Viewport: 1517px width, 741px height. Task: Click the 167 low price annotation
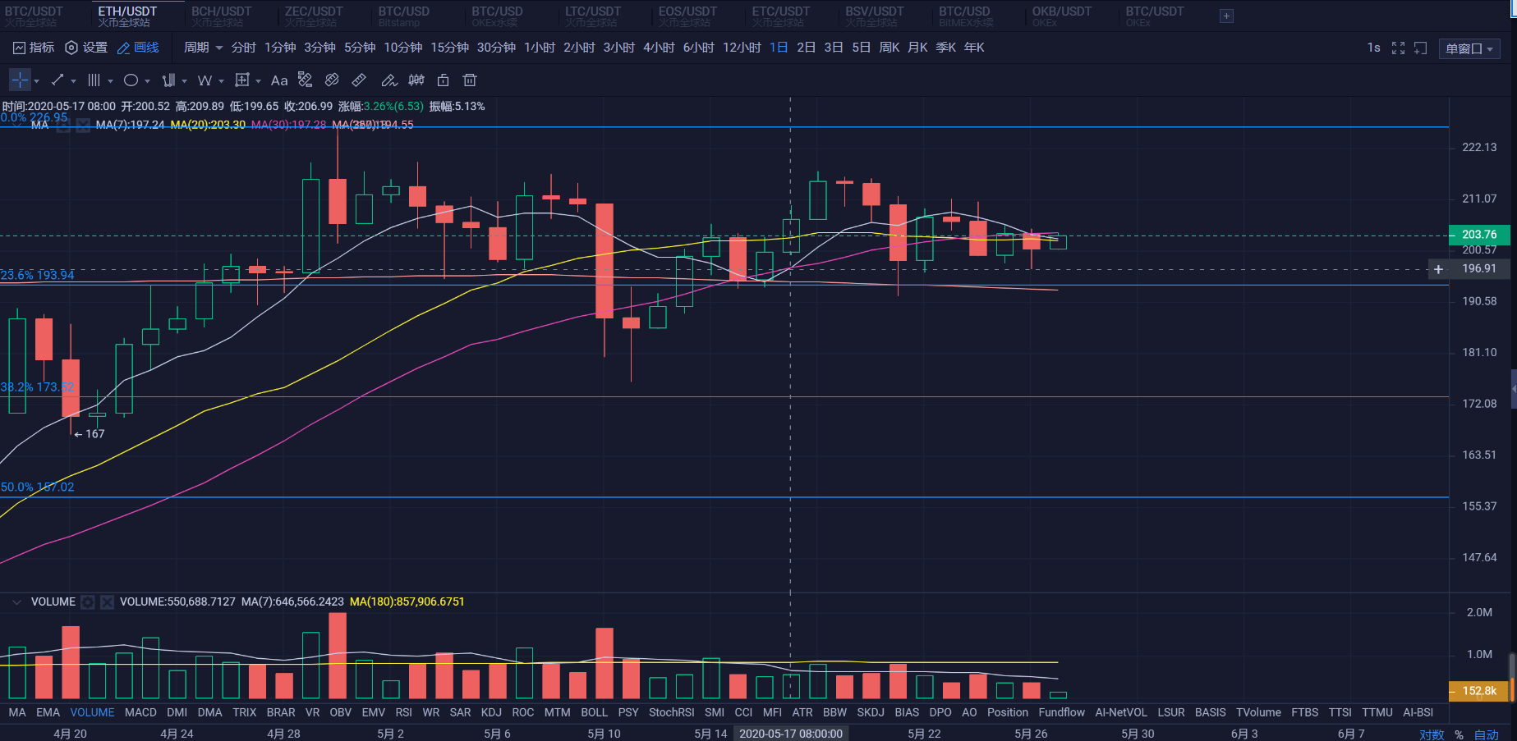click(x=90, y=434)
